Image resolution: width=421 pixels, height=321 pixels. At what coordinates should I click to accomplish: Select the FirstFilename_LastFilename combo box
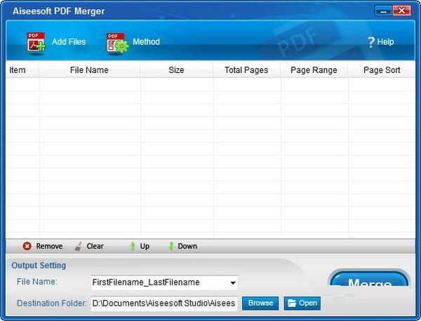(164, 282)
